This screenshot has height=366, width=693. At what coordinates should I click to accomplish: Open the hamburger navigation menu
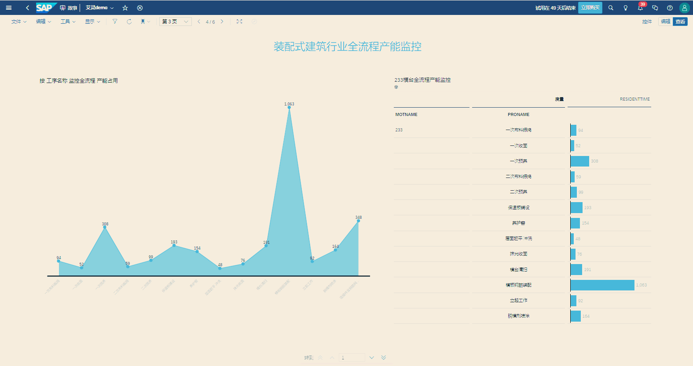[x=8, y=8]
